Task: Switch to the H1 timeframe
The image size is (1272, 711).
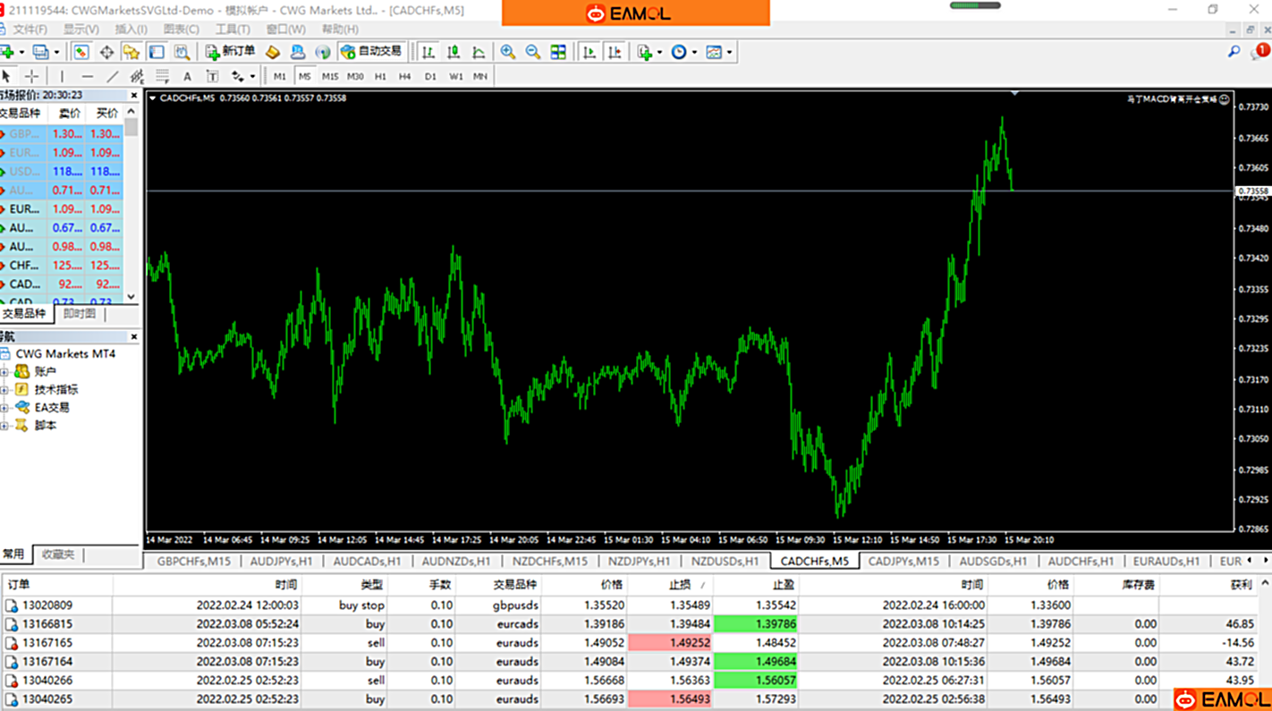Action: (x=380, y=77)
